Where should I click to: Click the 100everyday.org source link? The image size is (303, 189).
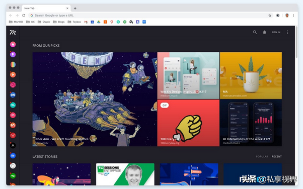click(170, 143)
